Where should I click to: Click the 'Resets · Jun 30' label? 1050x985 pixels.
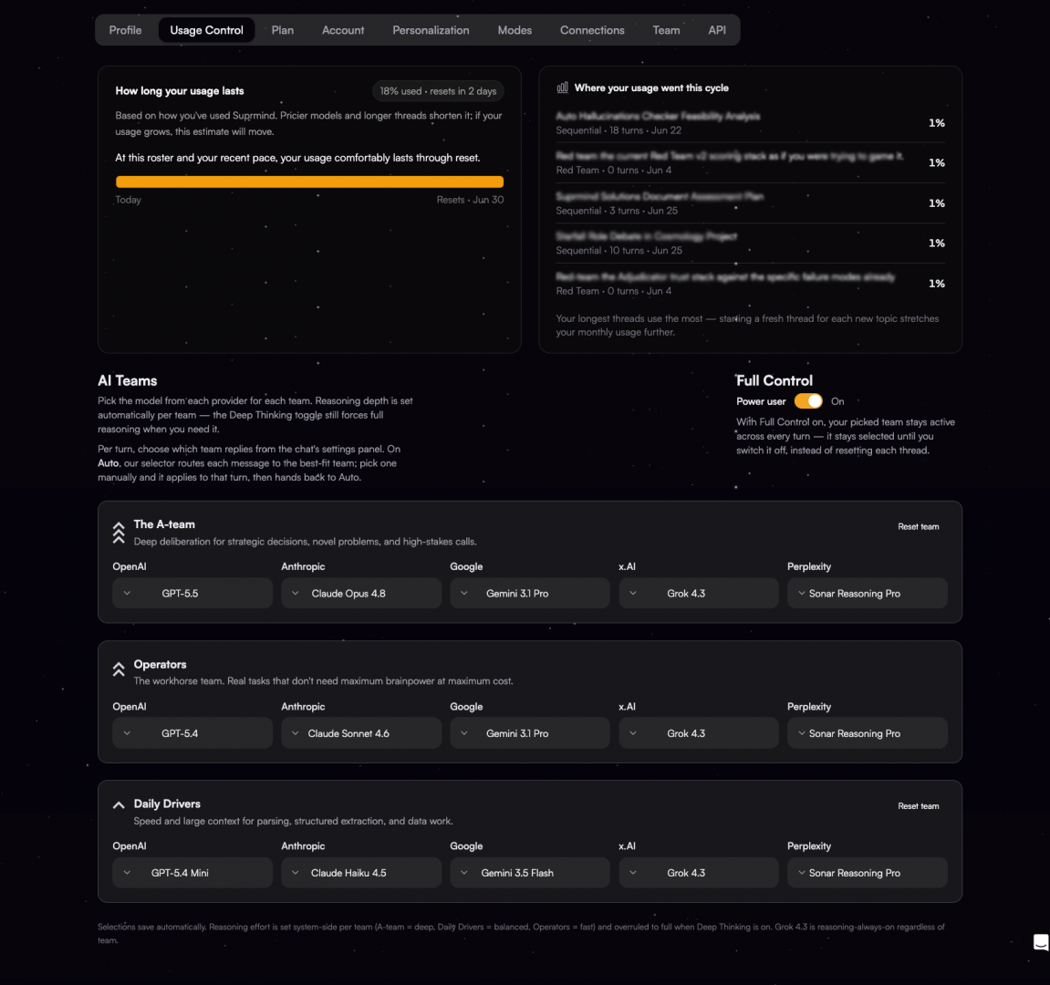click(470, 200)
